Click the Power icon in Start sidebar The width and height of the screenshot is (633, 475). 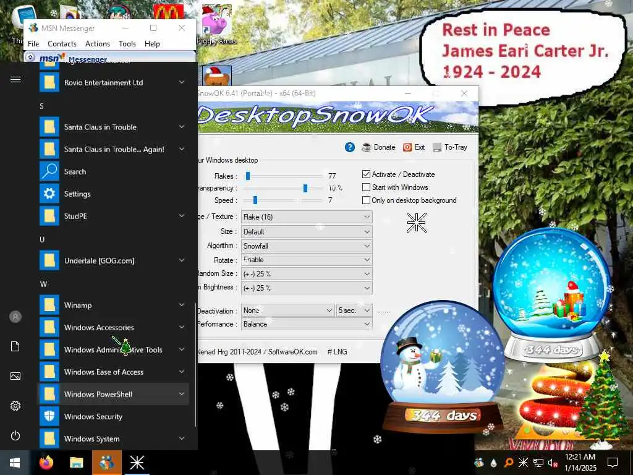(x=15, y=435)
